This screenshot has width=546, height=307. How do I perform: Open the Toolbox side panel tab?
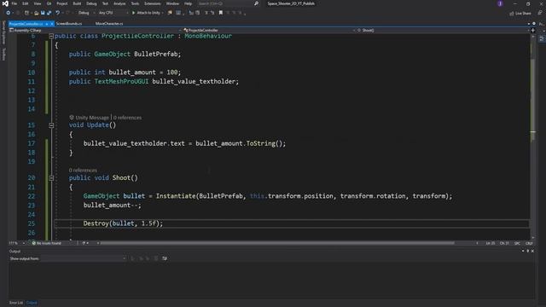click(x=3, y=55)
